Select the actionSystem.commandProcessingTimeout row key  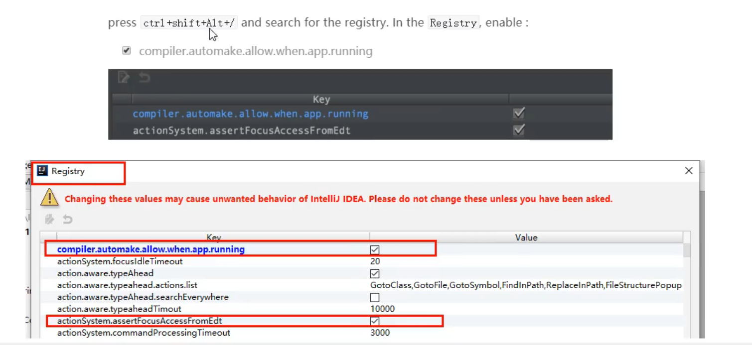(144, 333)
